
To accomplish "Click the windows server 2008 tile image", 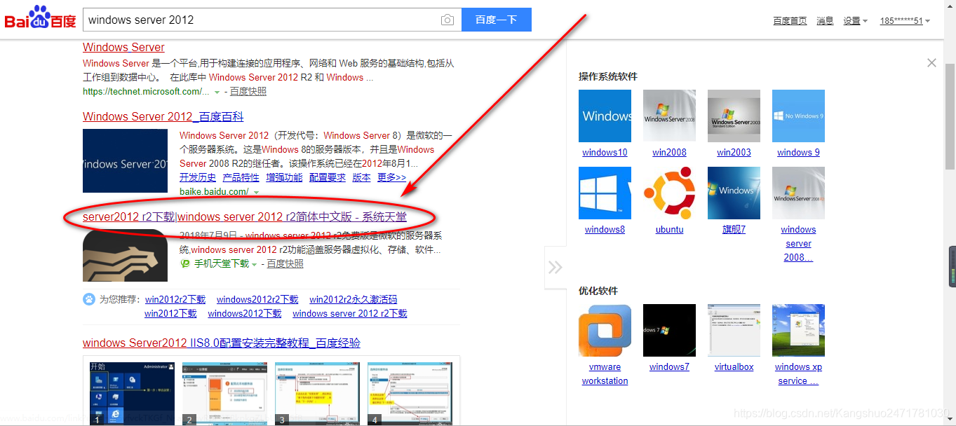I will (798, 193).
